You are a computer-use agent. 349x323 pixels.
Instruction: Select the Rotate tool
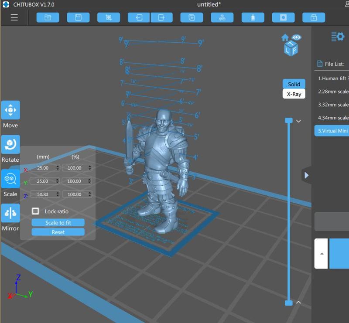pos(10,144)
